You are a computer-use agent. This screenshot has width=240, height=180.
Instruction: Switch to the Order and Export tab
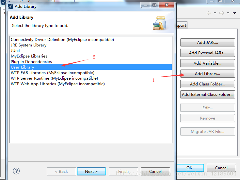182,25
